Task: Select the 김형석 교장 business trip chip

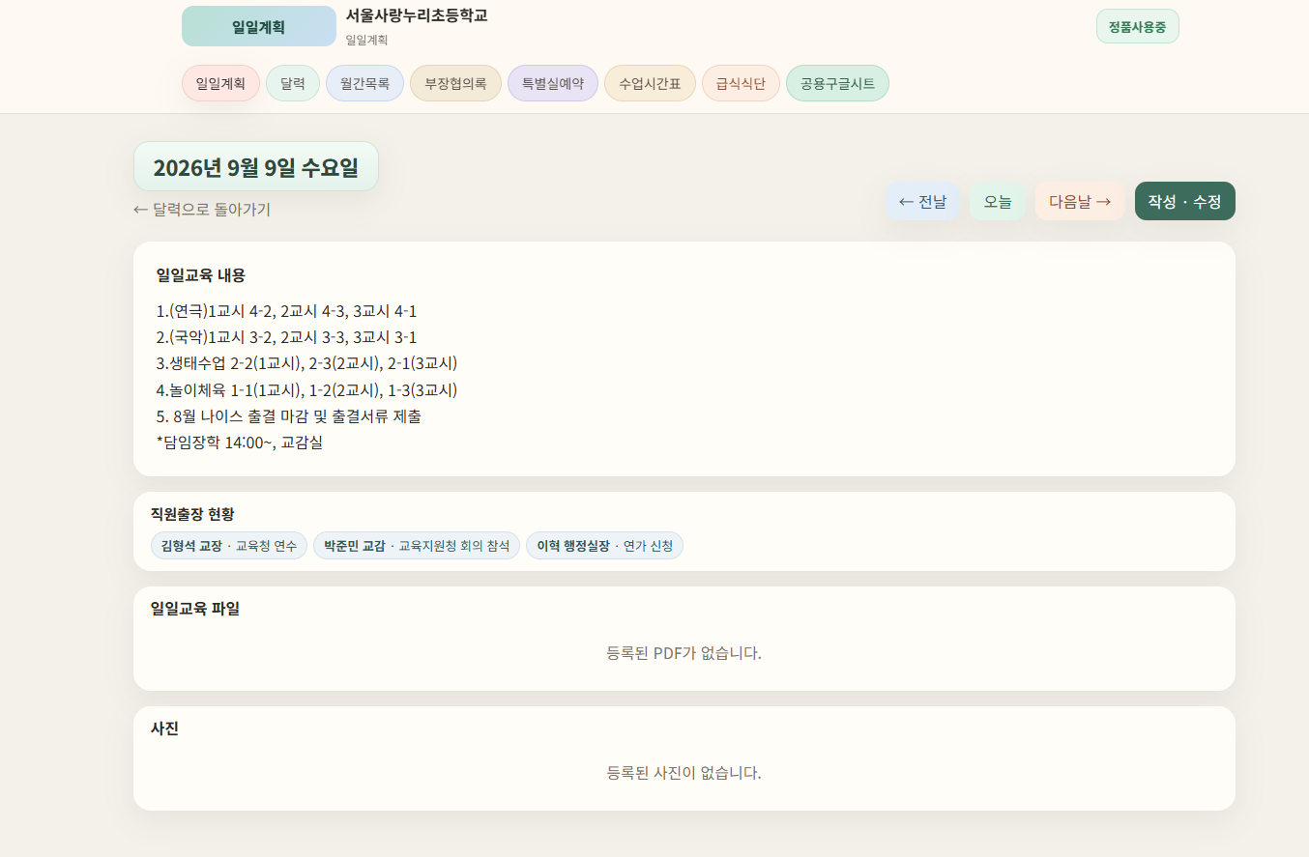Action: coord(229,546)
